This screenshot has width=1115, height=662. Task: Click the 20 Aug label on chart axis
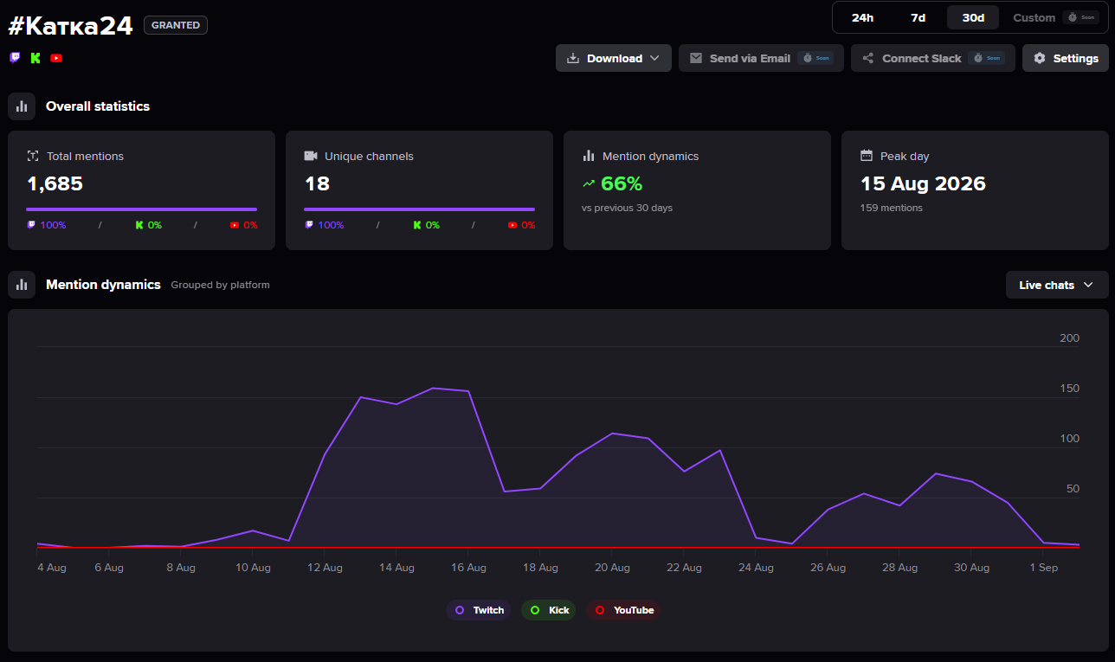tap(612, 568)
